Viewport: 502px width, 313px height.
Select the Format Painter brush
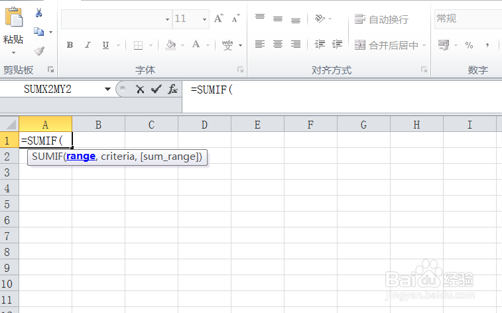[39, 51]
